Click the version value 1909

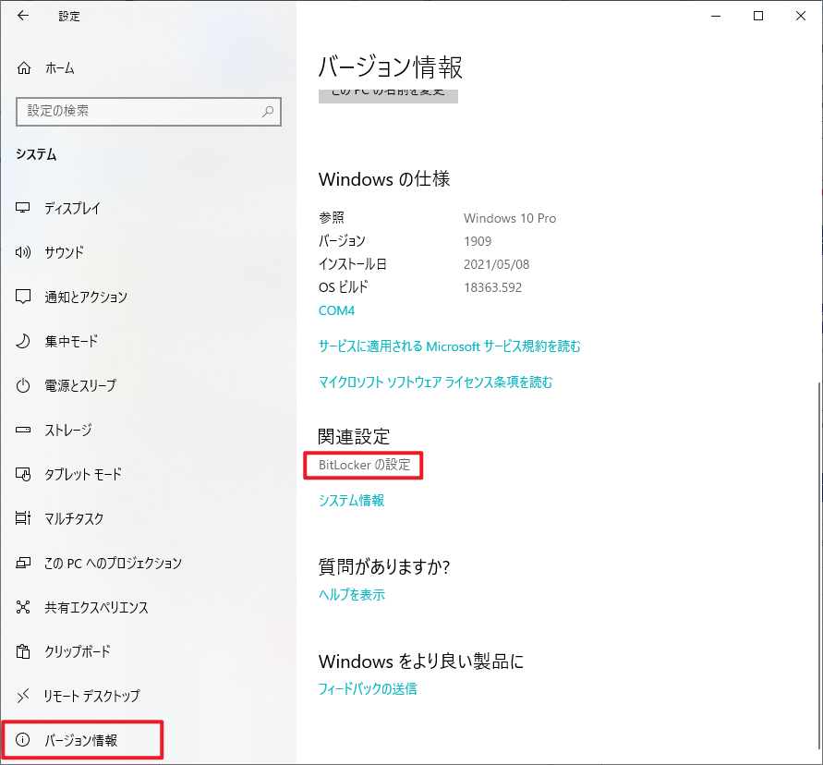point(478,241)
